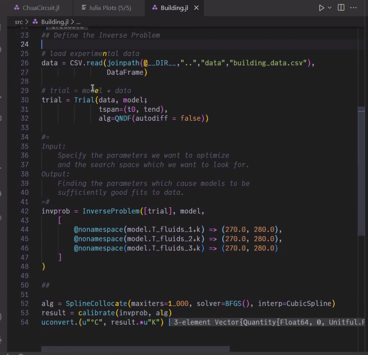Click the BFGS() solver argument
Screen dimensions: 368x355
tap(237, 304)
